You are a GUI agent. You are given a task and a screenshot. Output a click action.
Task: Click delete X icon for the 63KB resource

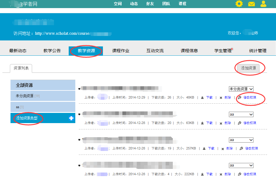tap(221, 123)
